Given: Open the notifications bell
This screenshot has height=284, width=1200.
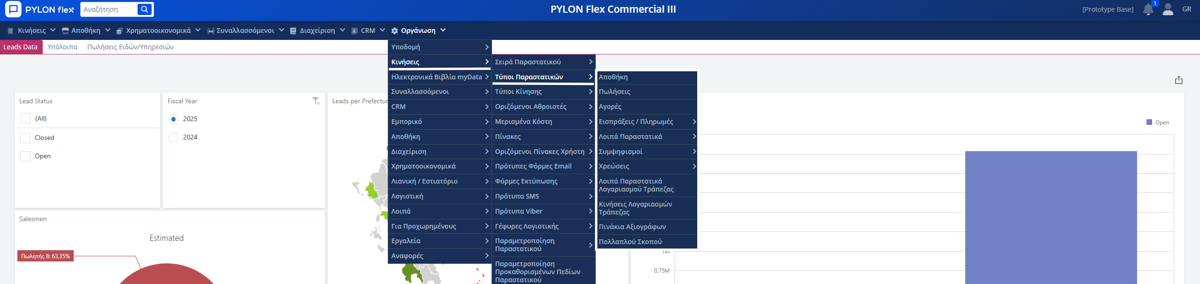Looking at the screenshot, I should (x=1148, y=9).
